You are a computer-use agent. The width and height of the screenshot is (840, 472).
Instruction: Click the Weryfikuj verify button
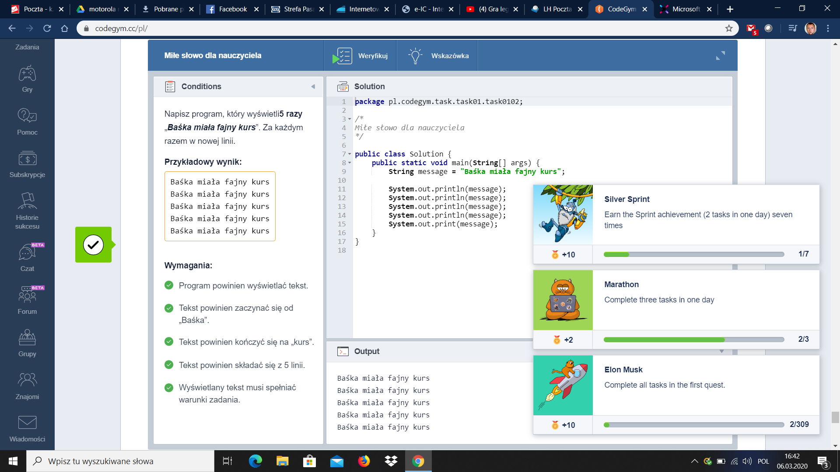pos(360,56)
